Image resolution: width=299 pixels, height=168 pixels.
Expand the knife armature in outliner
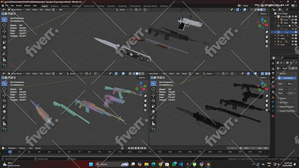click(275, 44)
